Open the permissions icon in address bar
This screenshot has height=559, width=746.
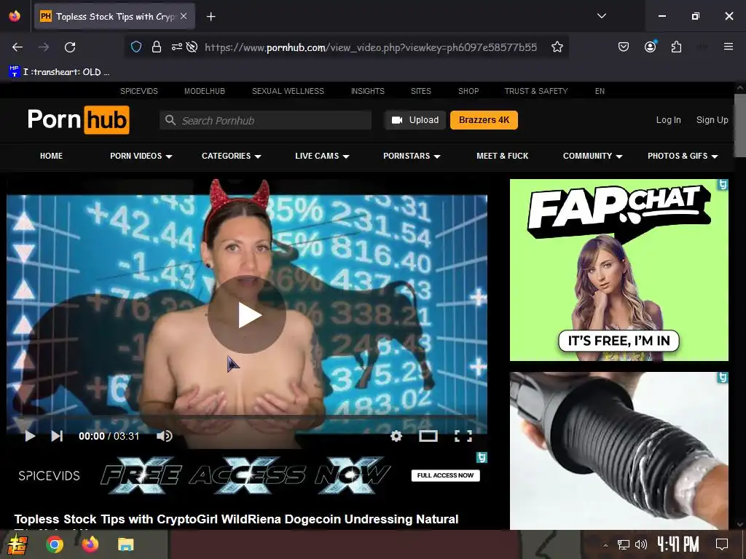pyautogui.click(x=176, y=47)
